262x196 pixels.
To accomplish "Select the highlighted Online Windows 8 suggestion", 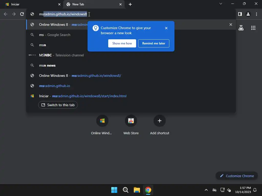I will 131,24.
